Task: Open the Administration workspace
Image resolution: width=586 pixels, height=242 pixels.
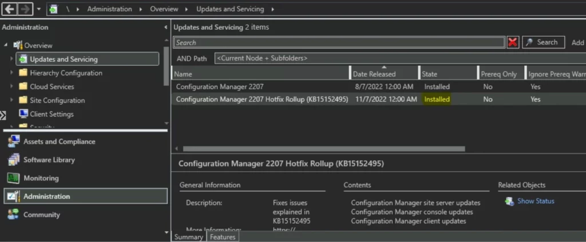Action: [x=85, y=196]
